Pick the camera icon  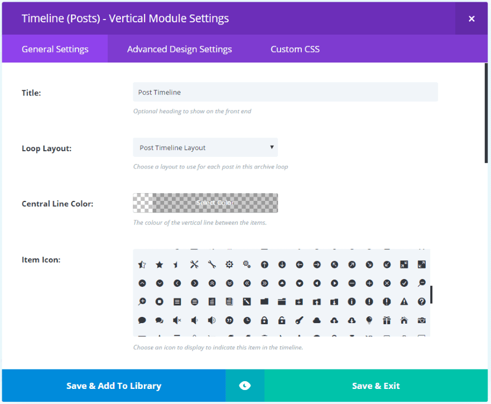[x=422, y=320]
